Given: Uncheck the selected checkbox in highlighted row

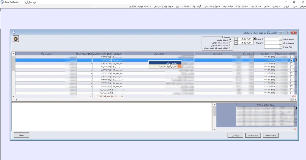Looking at the screenshot, I should pyautogui.click(x=291, y=60).
